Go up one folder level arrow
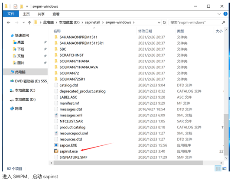The image size is (234, 183). (29, 22)
